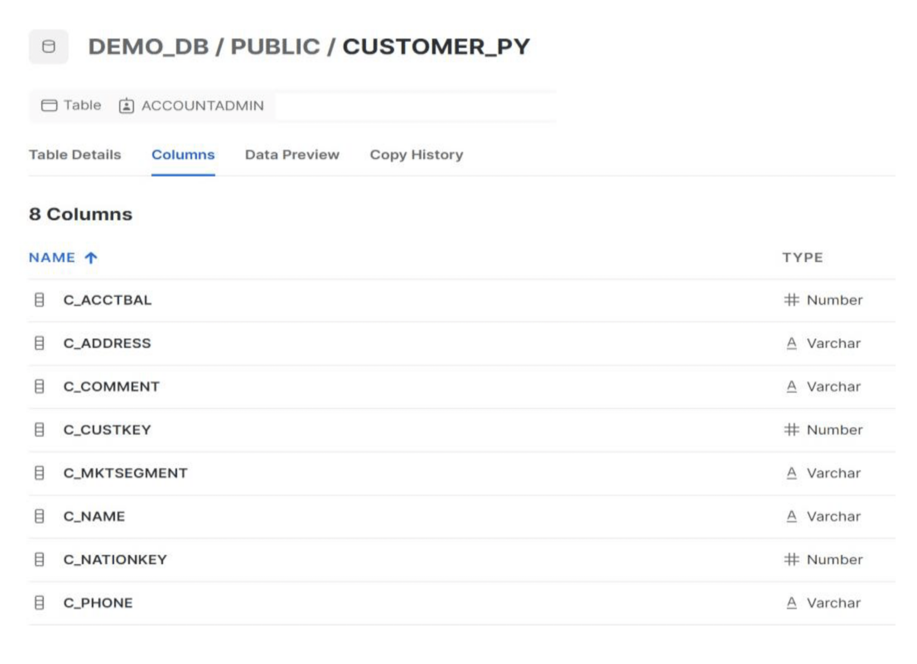
Task: Switch to the Table Details tab
Action: pyautogui.click(x=75, y=155)
